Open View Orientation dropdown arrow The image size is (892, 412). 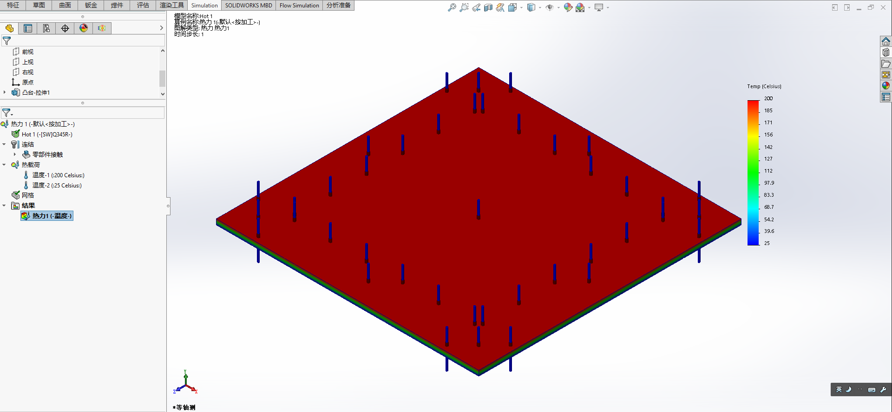click(x=521, y=7)
